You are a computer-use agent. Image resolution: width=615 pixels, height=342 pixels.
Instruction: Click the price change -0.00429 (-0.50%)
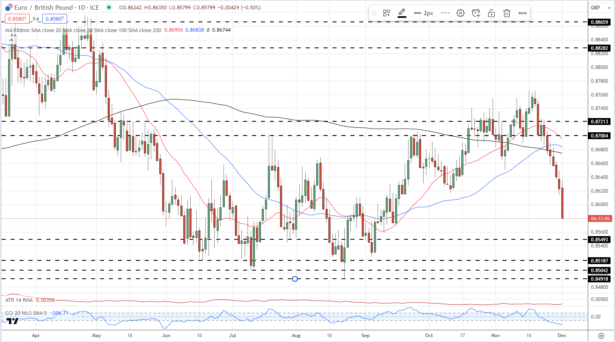240,7
